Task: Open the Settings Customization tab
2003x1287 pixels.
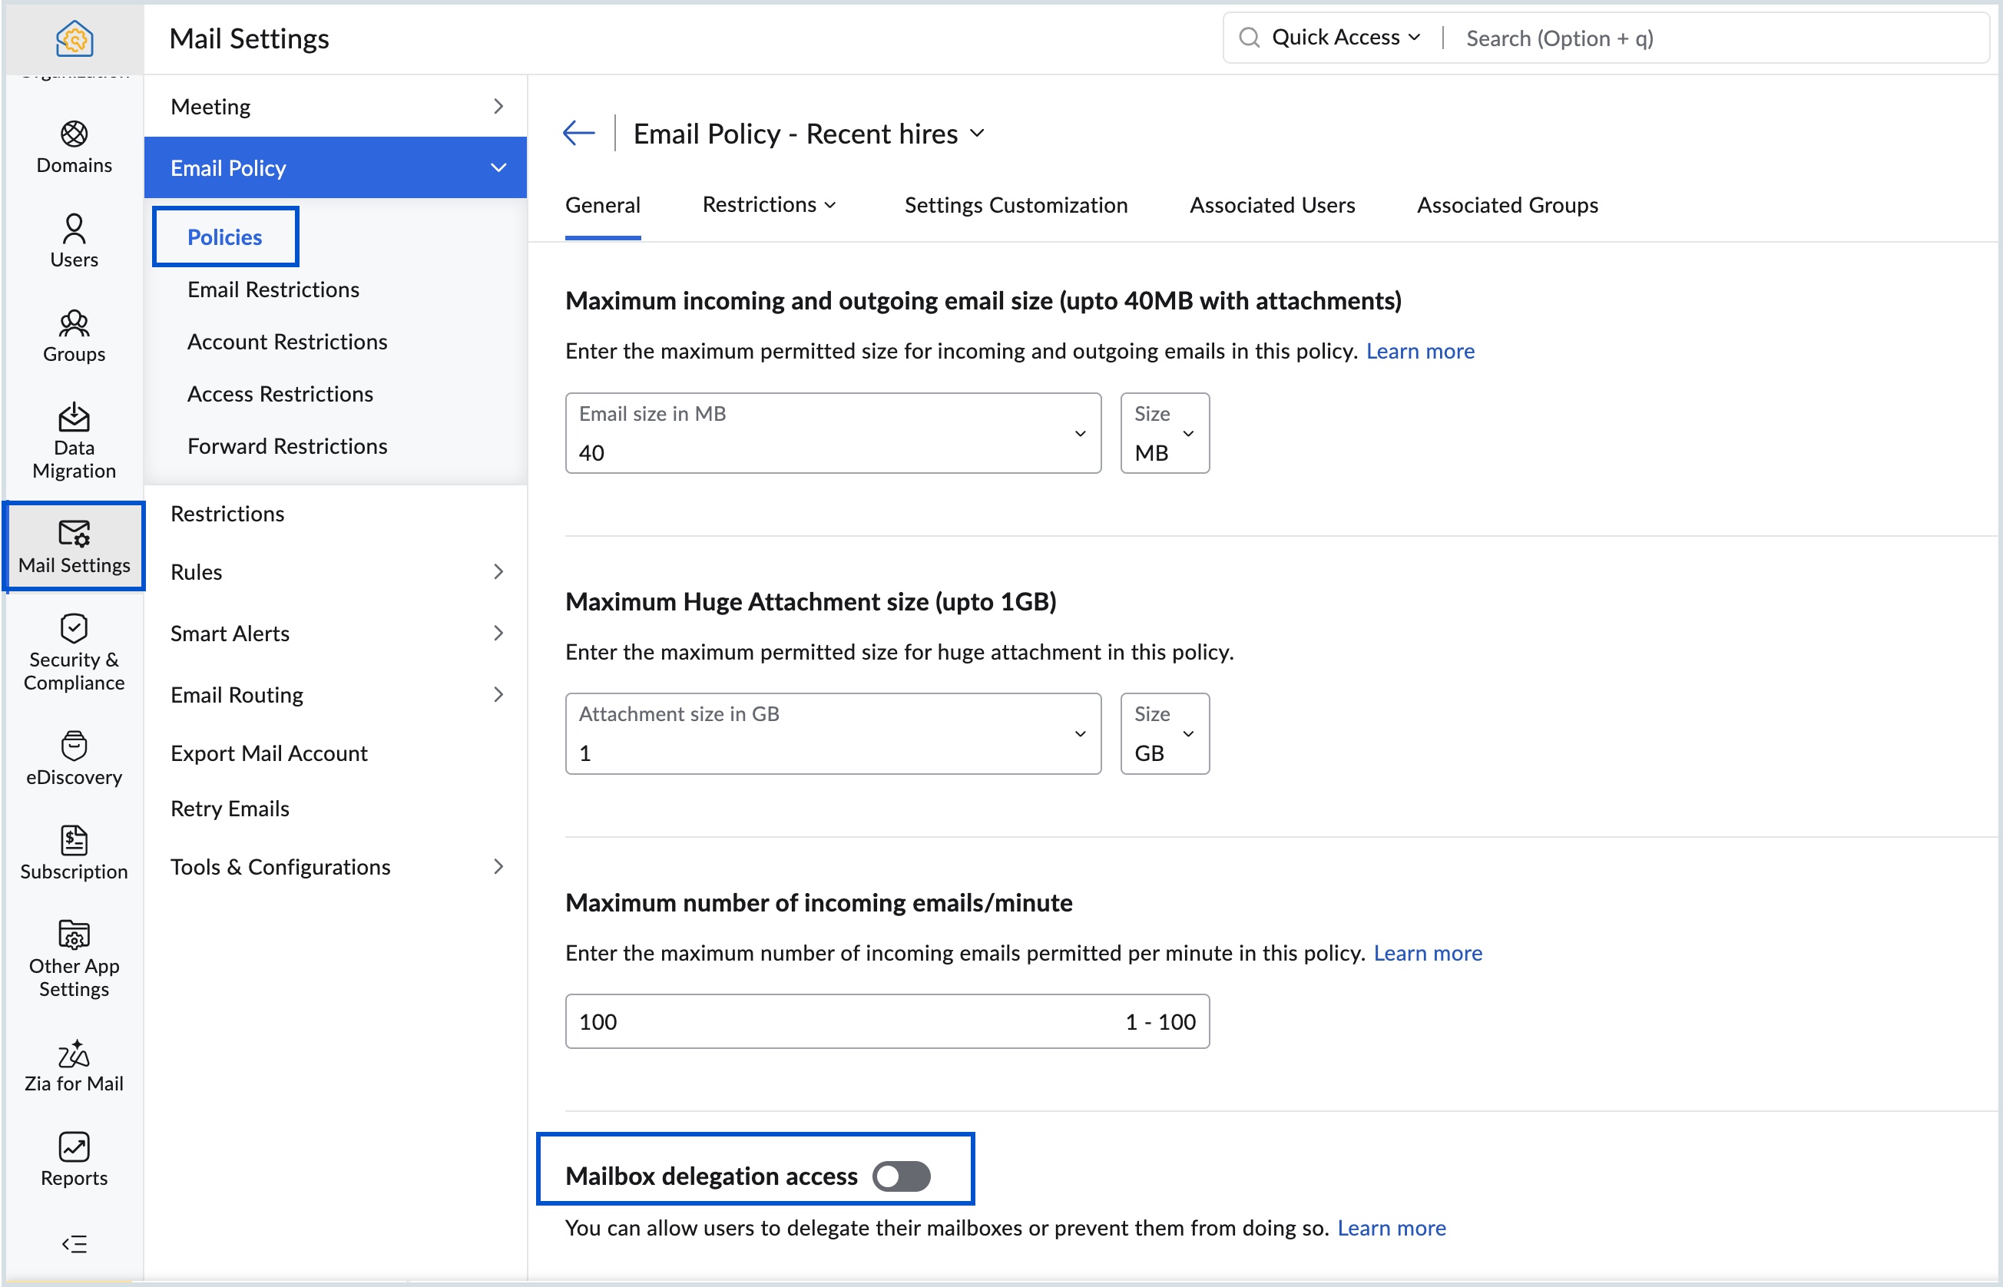Action: (x=1015, y=205)
